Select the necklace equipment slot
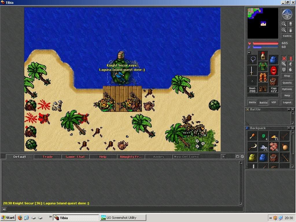296x222 pixels. (252, 60)
